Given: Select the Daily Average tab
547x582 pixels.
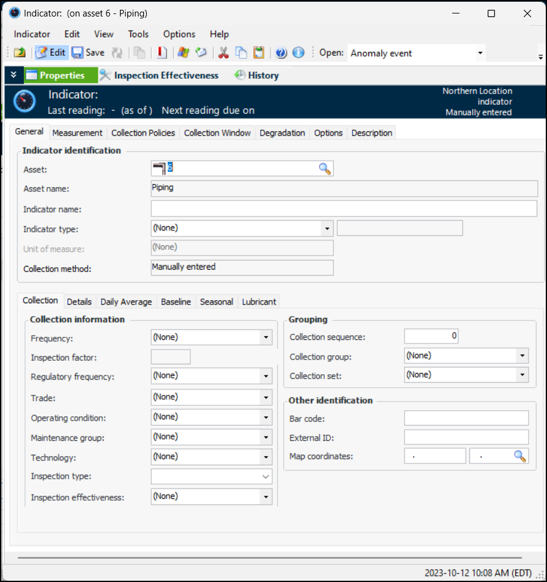Looking at the screenshot, I should (126, 301).
